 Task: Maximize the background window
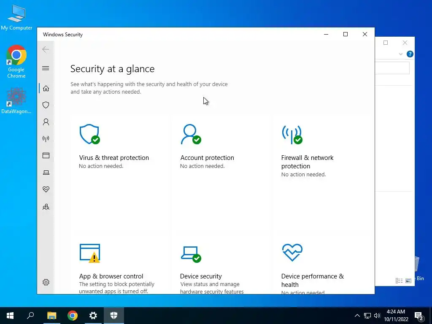(386, 43)
